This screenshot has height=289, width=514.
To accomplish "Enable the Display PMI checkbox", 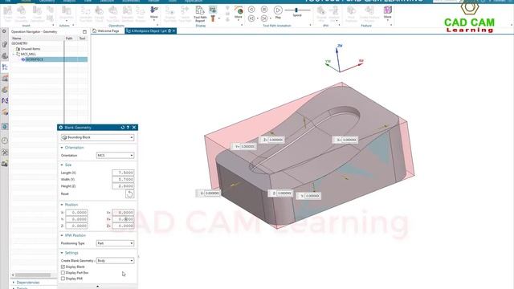I will click(x=63, y=279).
